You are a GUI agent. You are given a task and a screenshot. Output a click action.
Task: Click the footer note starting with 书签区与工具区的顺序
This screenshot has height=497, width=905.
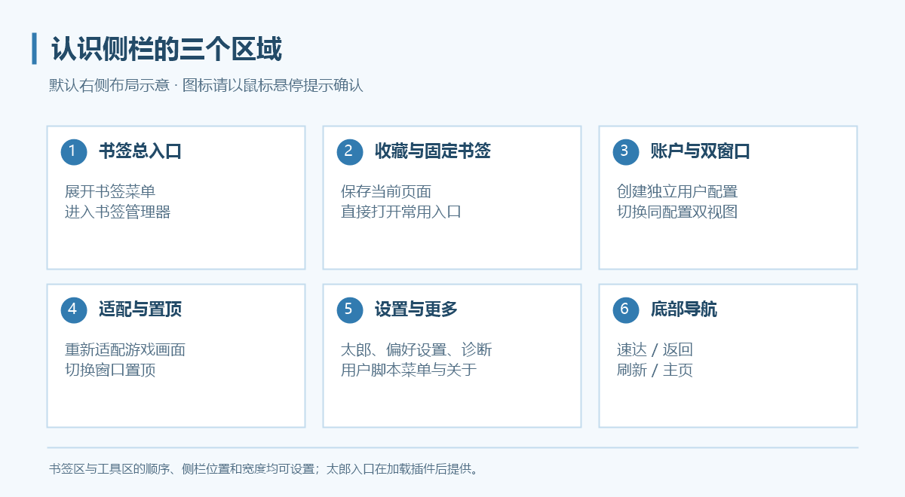[264, 468]
